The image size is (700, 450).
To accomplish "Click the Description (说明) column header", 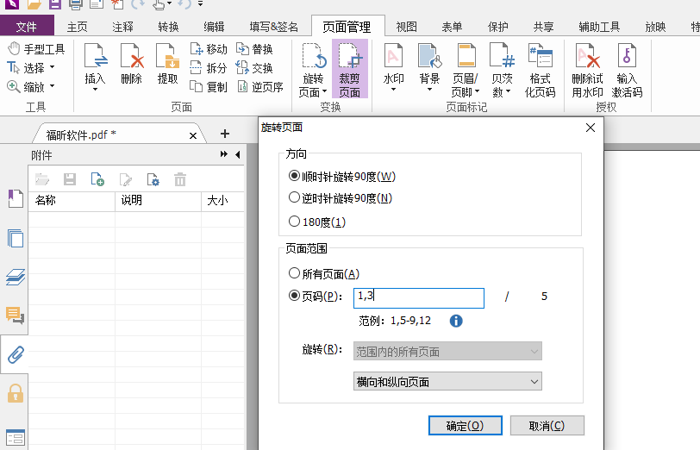I will tap(158, 201).
